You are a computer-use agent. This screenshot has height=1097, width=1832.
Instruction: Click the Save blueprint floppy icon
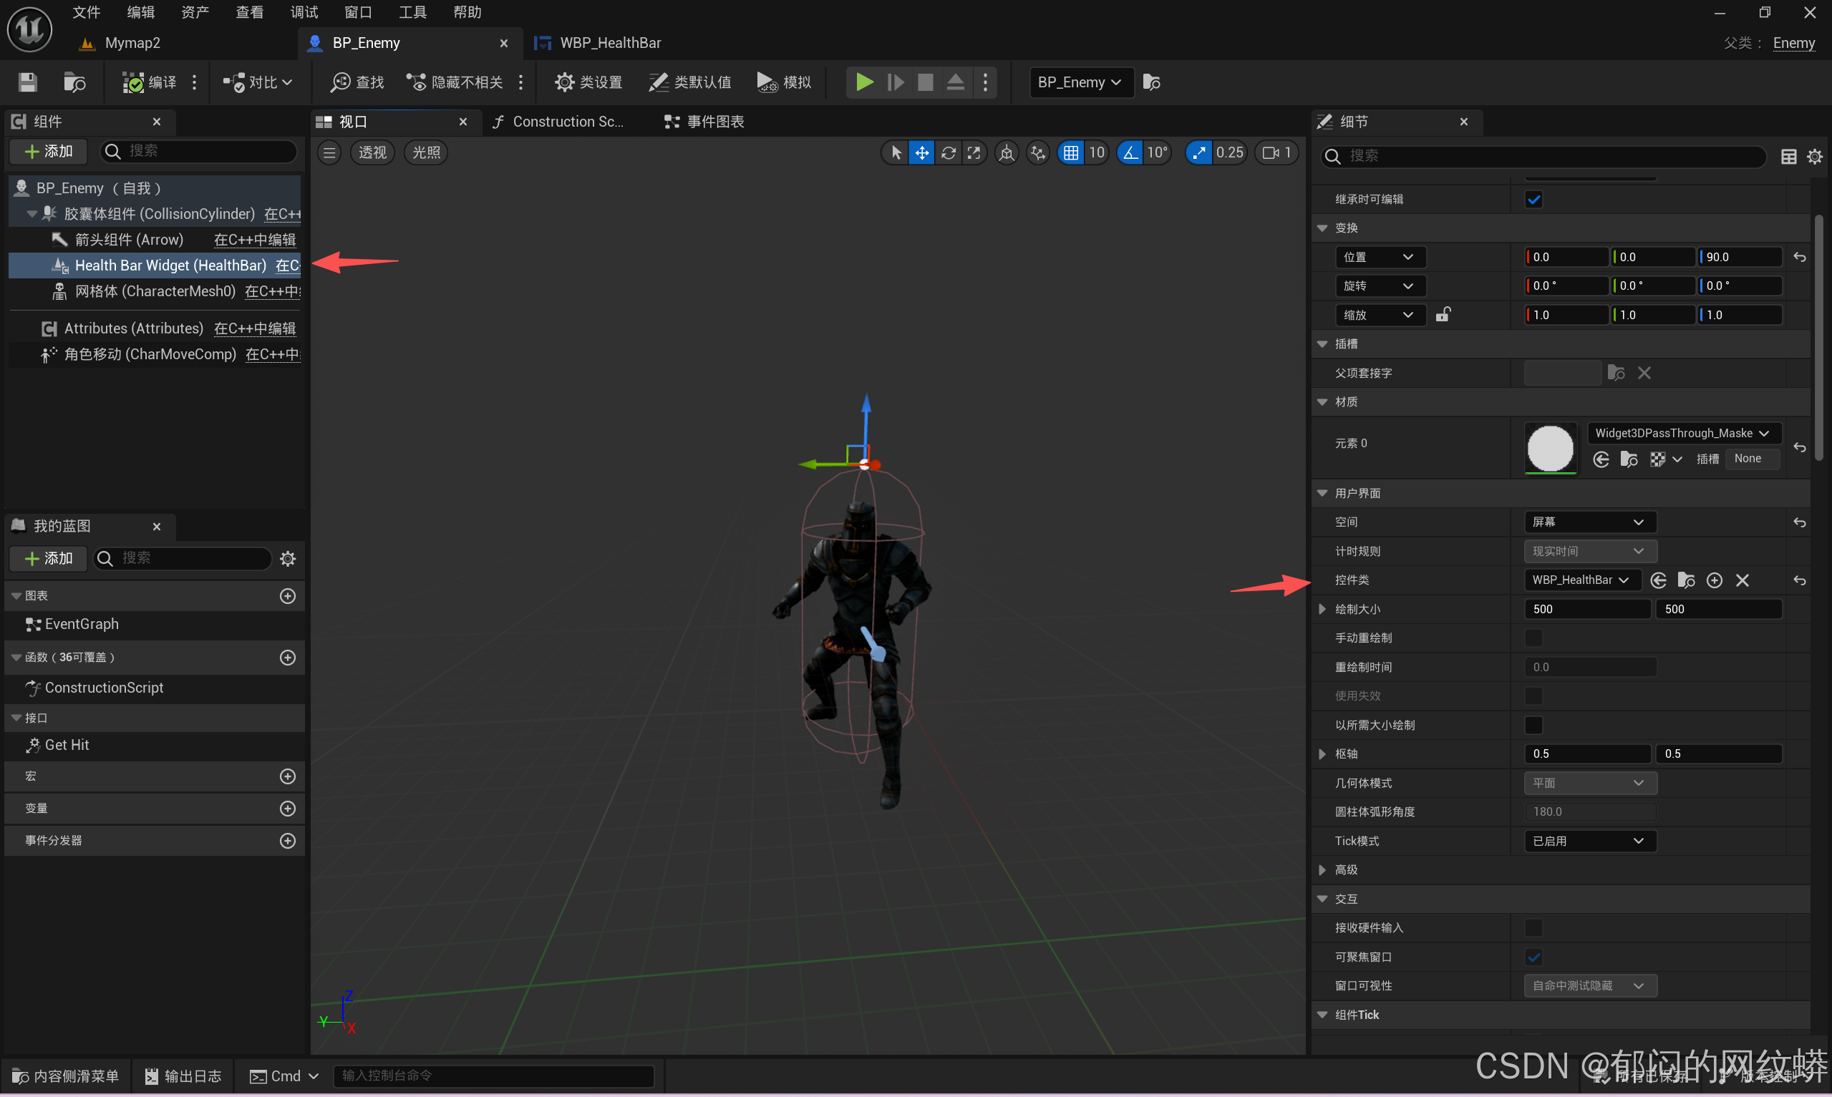27,82
